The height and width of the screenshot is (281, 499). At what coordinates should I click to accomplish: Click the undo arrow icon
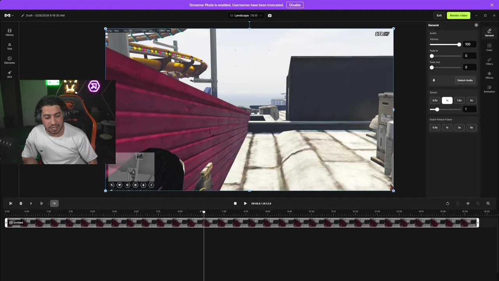coord(448,203)
